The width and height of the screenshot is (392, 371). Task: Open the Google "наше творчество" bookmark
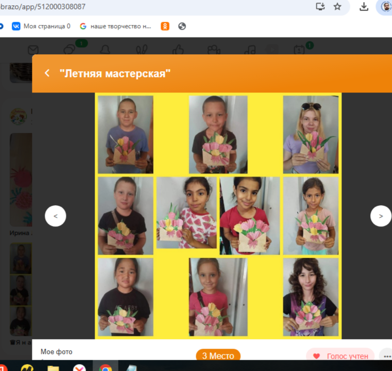(115, 26)
